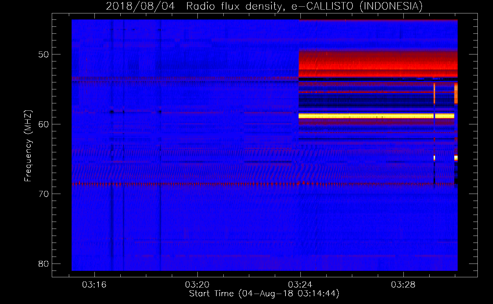
Task: Click the broad red emission band near 51 MHz
Action: click(x=378, y=63)
